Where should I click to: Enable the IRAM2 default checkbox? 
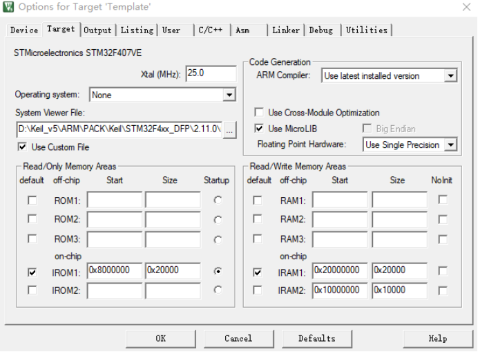tap(258, 290)
